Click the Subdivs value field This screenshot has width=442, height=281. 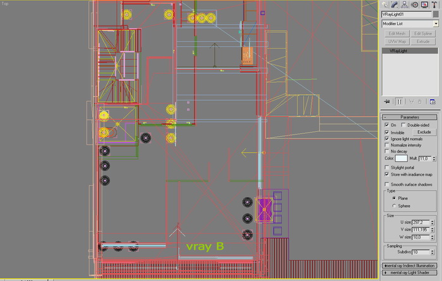pos(421,252)
